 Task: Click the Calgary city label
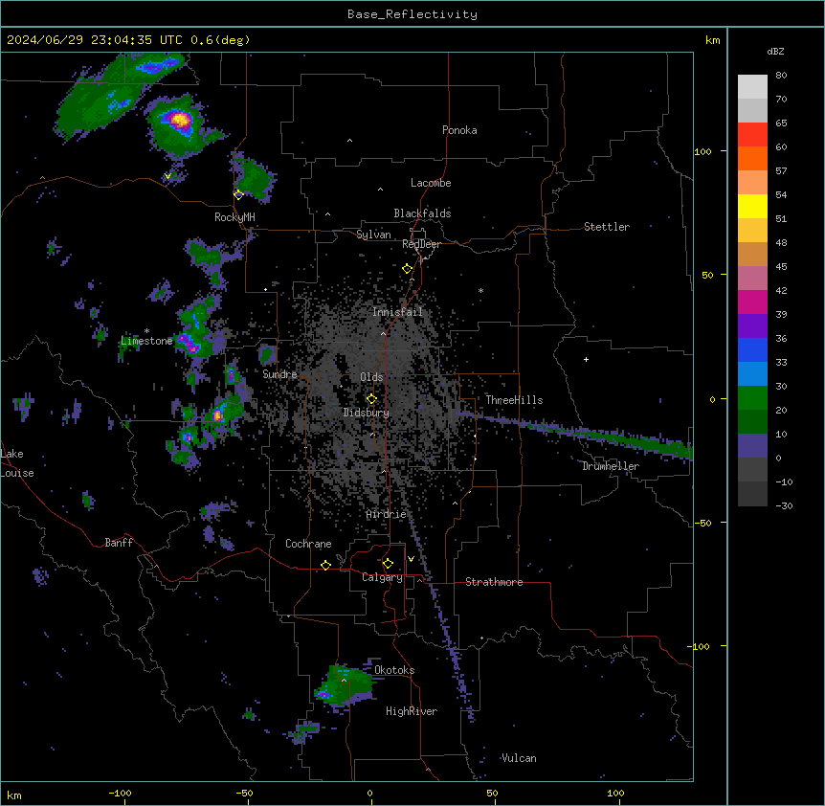tap(382, 577)
